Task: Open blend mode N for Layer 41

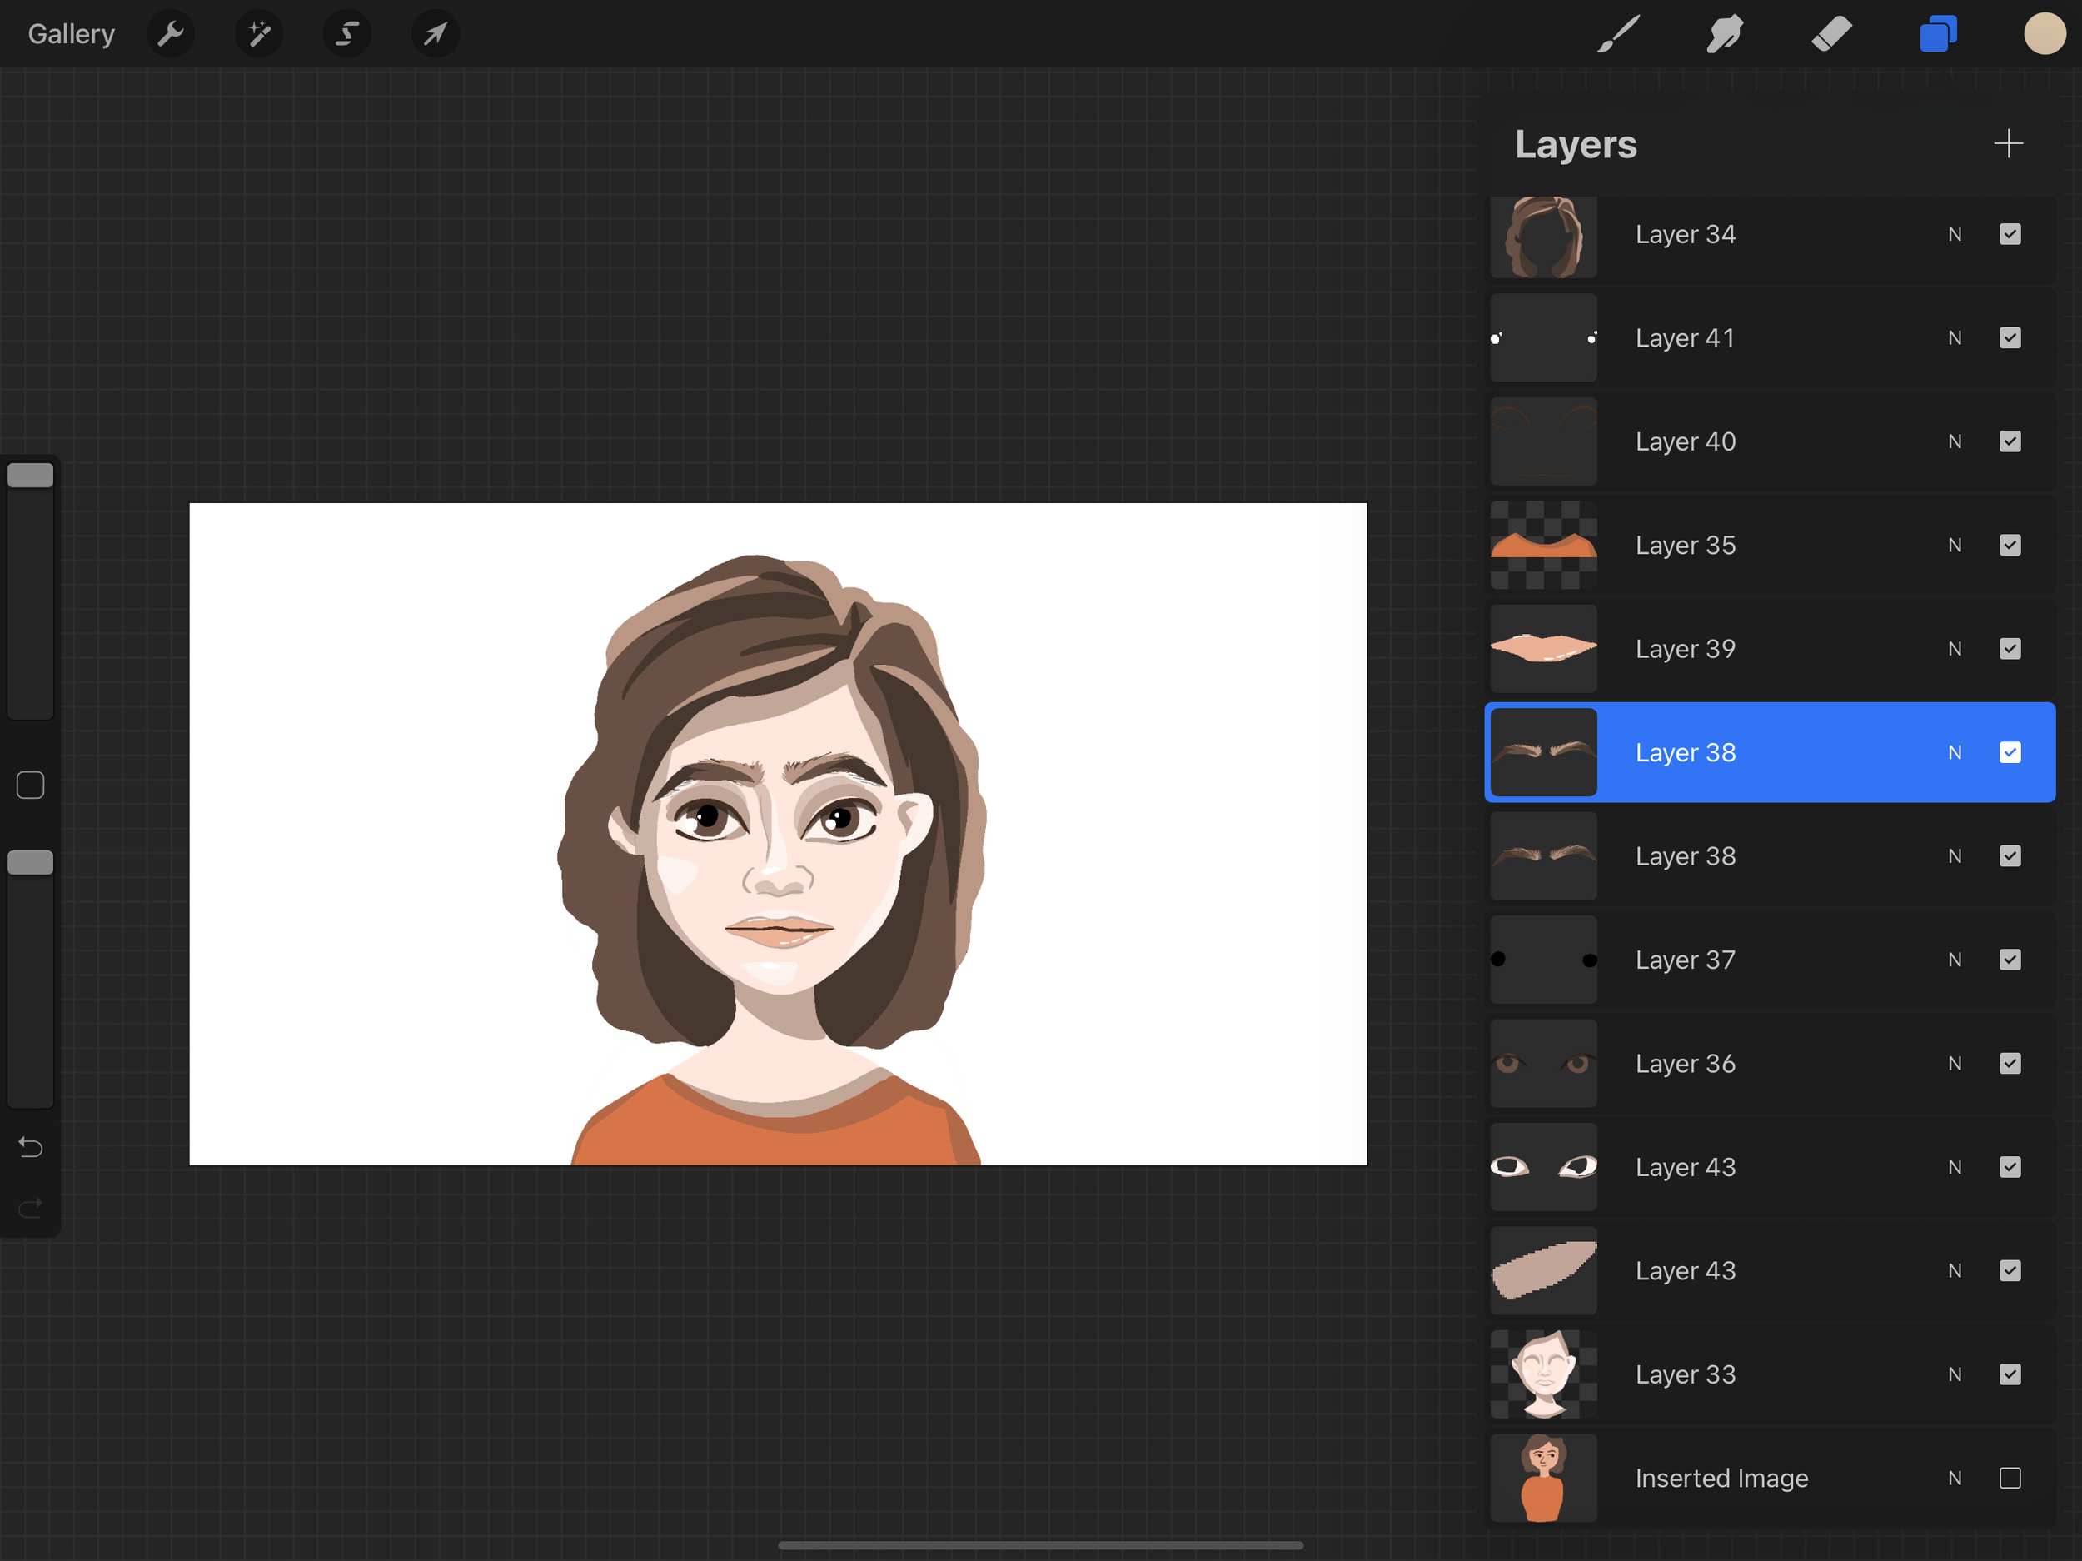Action: (x=1954, y=338)
